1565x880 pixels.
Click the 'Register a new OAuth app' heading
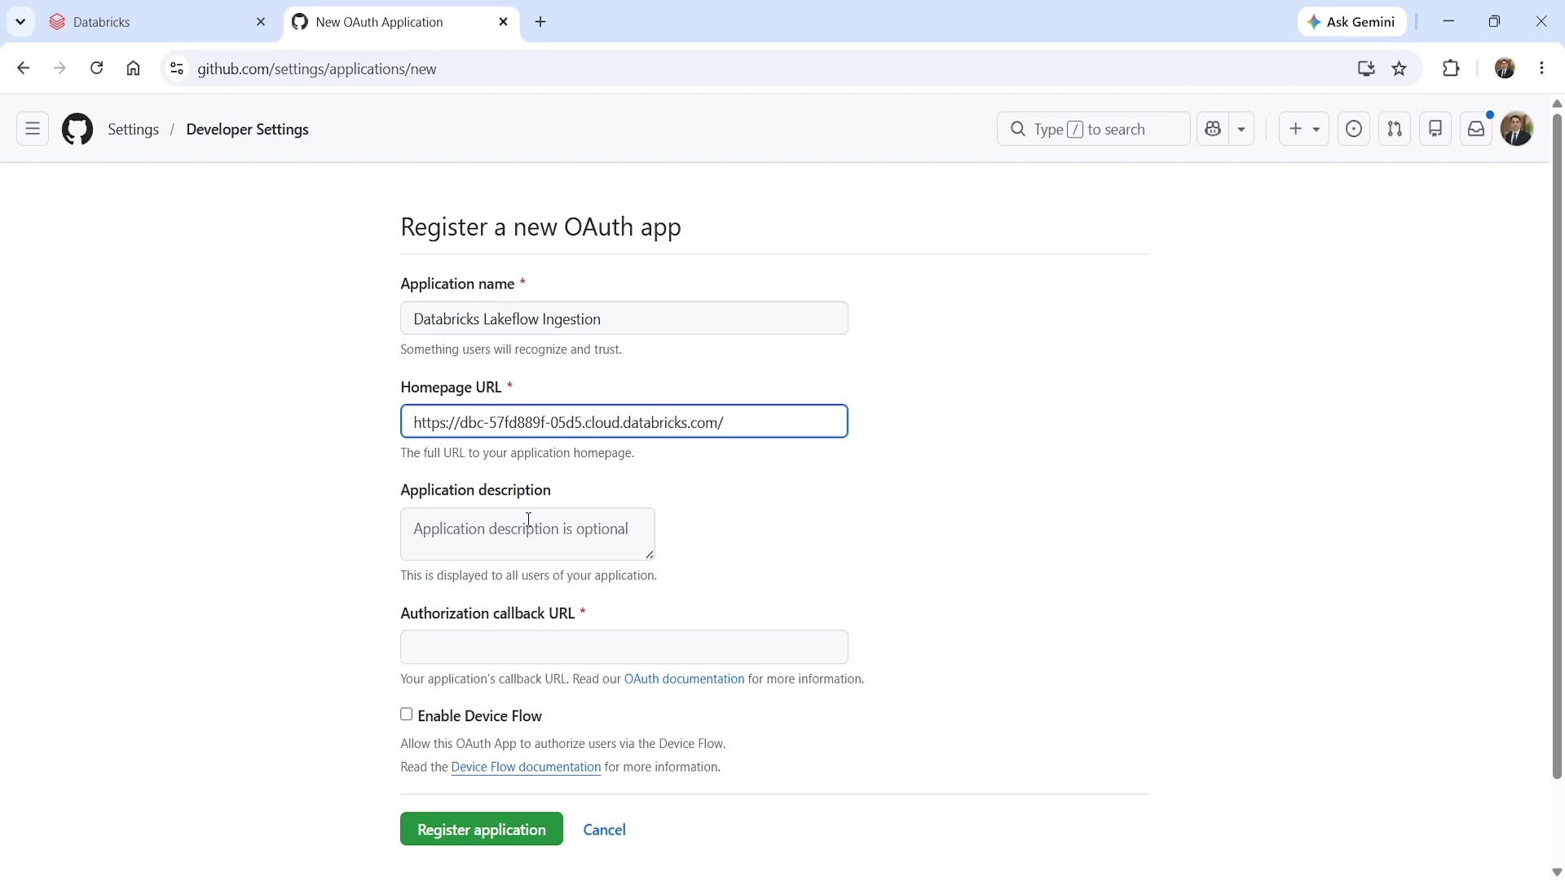[x=541, y=227]
